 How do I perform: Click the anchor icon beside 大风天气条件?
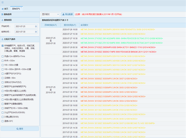click(2, 39)
